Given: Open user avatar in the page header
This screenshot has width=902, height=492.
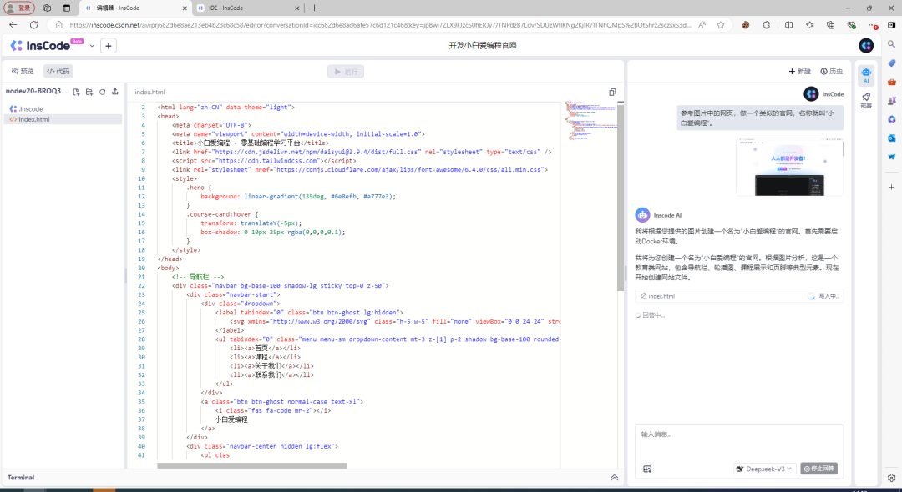Looking at the screenshot, I should [x=866, y=45].
